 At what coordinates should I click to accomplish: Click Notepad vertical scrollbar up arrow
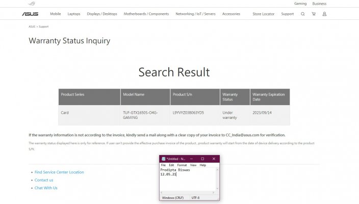(217, 170)
